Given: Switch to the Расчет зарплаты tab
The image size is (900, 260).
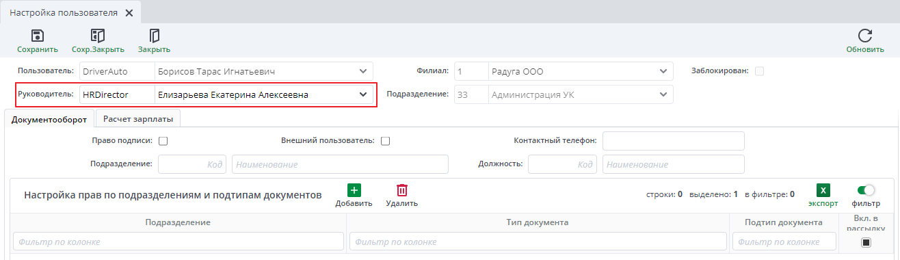Looking at the screenshot, I should pyautogui.click(x=138, y=119).
